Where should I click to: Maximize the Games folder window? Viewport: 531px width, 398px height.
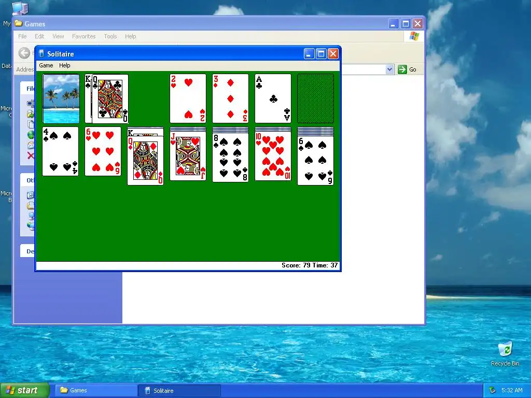406,24
